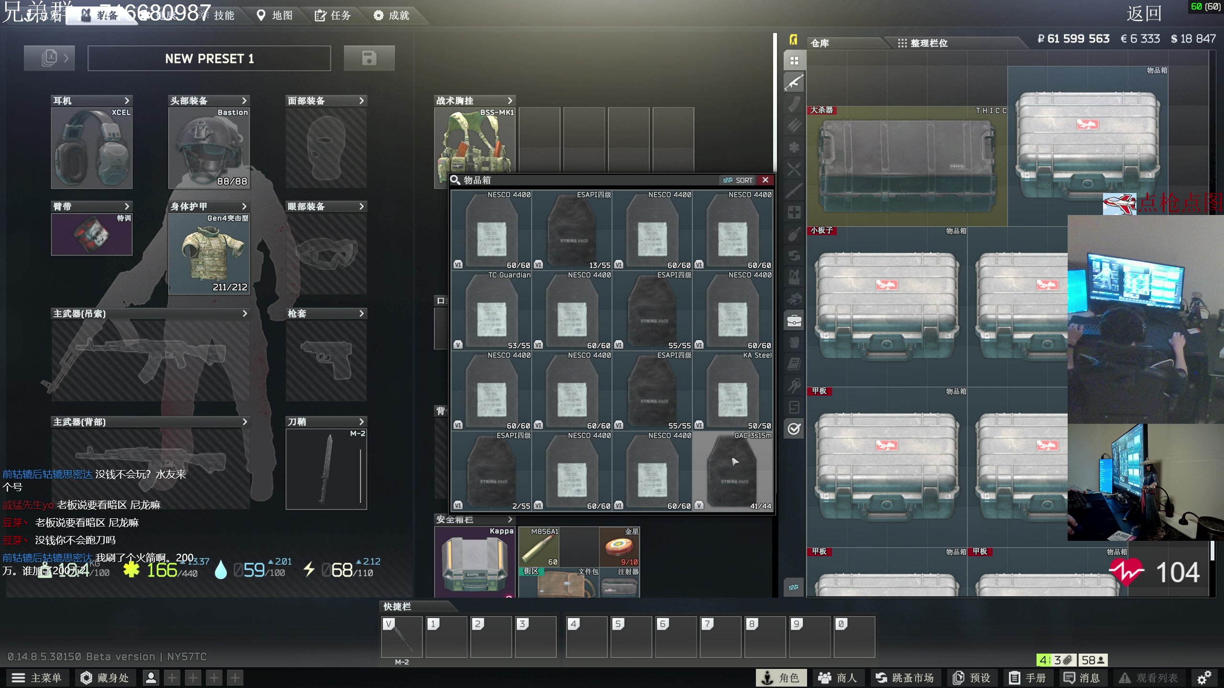1224x688 pixels.
Task: Expand the 枪套 slot arrow
Action: point(361,313)
